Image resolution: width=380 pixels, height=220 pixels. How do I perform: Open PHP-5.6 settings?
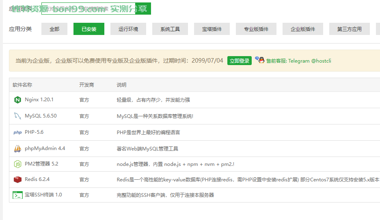click(x=34, y=132)
